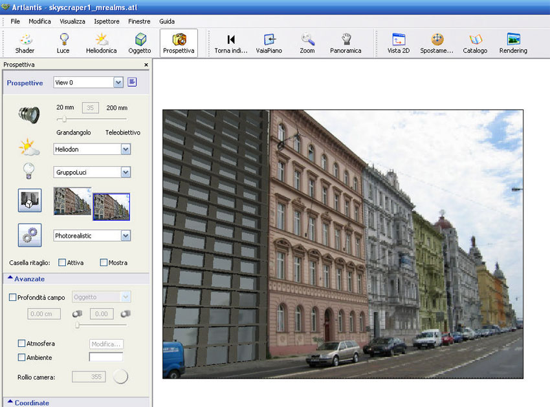Open the Vista 2D window
Screen dimensions: 550x407
click(398, 43)
